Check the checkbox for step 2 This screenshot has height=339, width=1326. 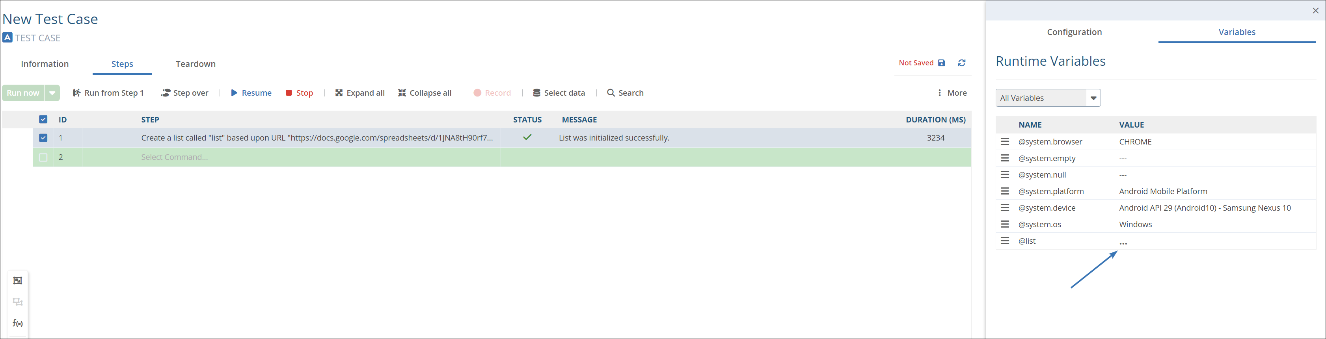pos(43,157)
